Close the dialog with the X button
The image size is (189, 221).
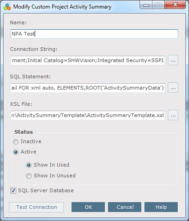tap(175, 5)
